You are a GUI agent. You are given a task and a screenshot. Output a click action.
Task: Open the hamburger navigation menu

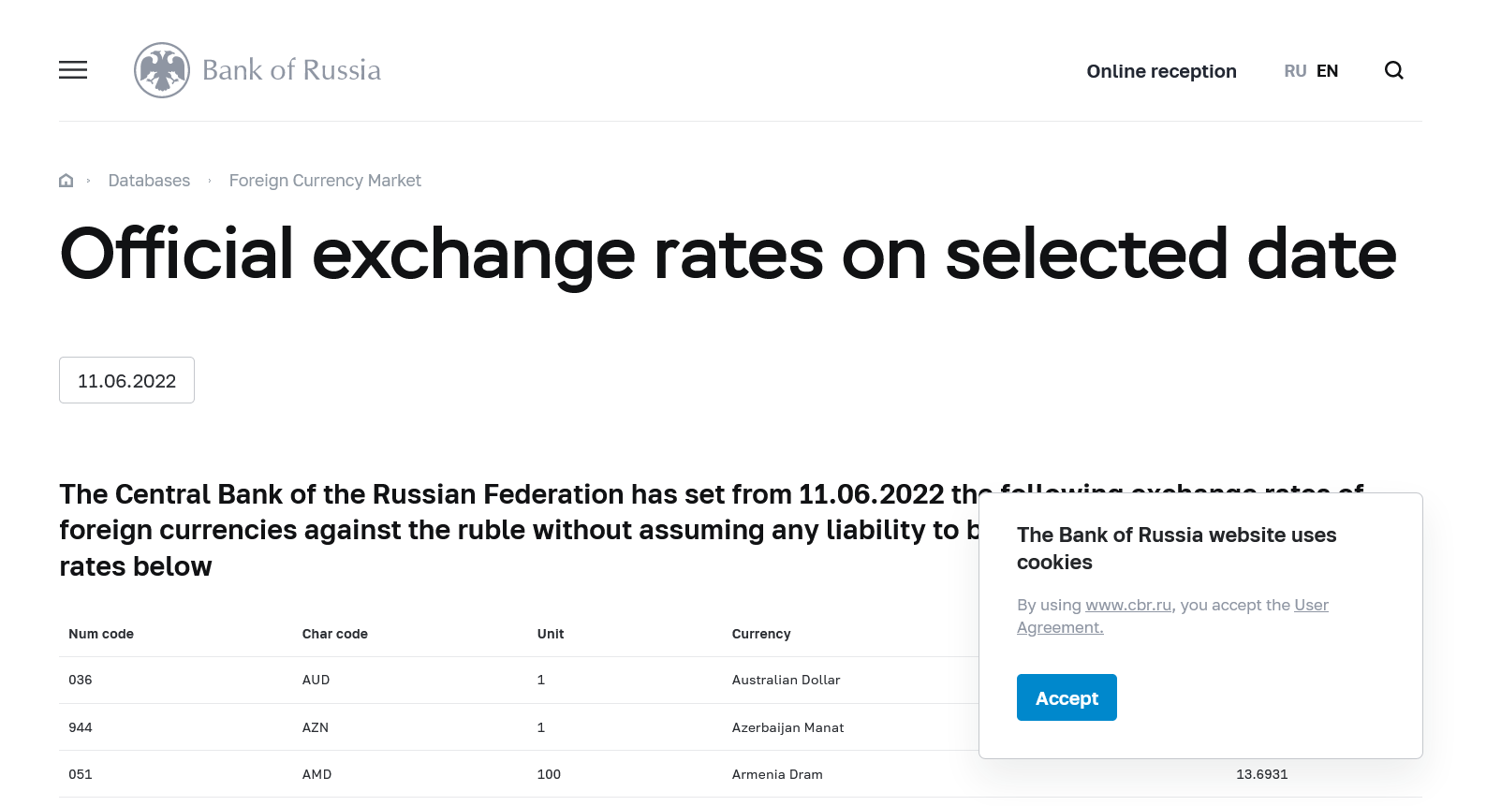[x=73, y=70]
